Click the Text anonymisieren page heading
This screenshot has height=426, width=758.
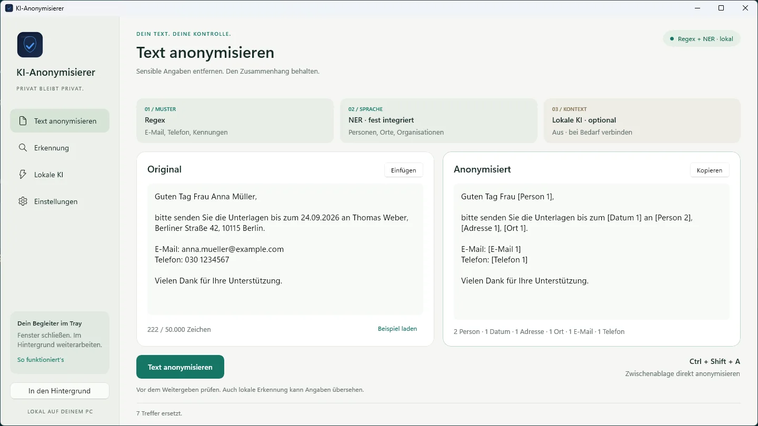205,53
